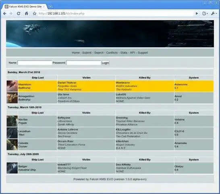Open the Forgotten Gods corporation link
Image resolution: width=220 pixels, height=194 pixels.
tap(67, 86)
